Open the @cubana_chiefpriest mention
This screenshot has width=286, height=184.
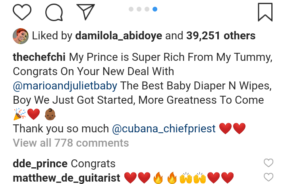pyautogui.click(x=164, y=128)
